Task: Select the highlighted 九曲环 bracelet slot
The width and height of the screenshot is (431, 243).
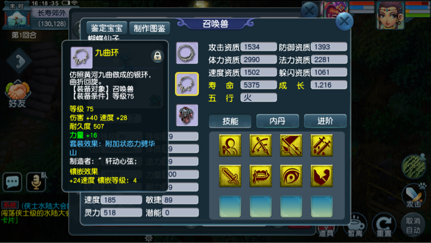Action: click(x=187, y=84)
